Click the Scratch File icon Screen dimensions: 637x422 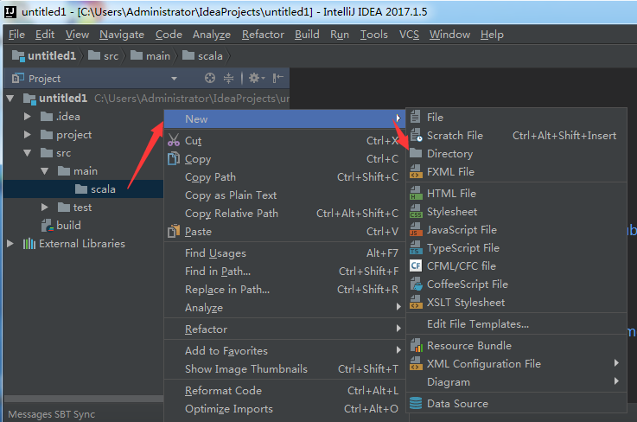416,135
